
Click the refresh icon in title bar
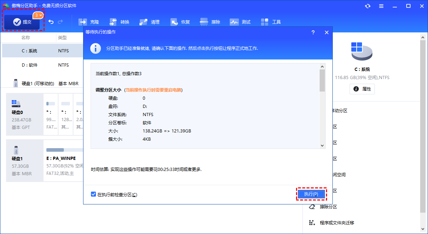click(368, 6)
